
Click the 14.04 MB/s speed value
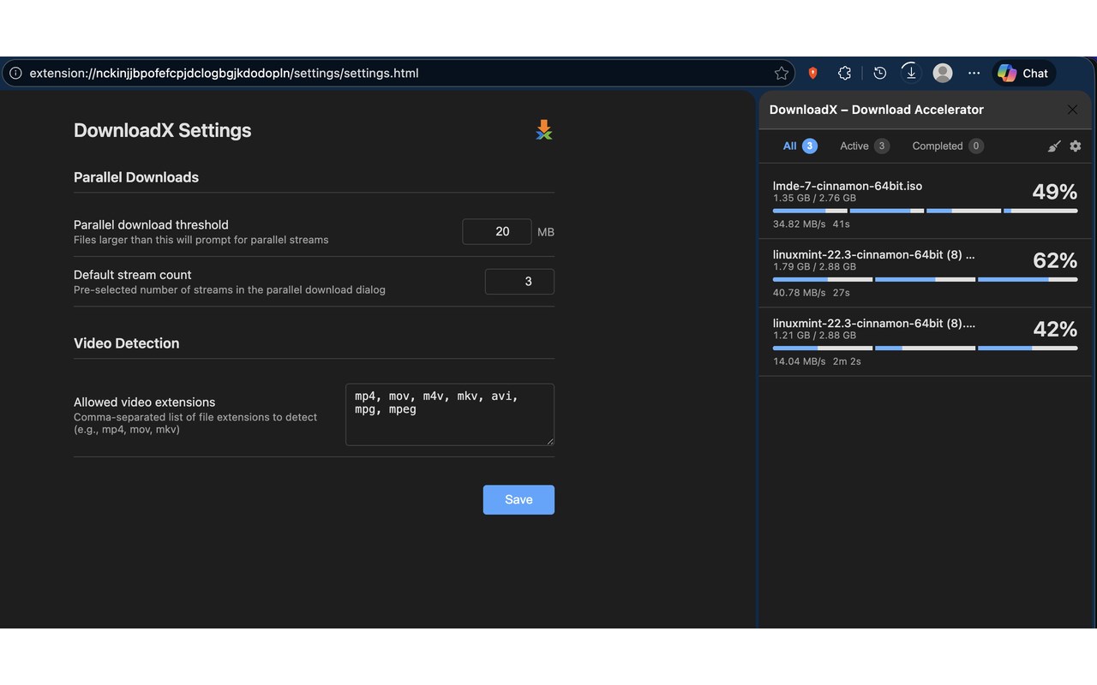(x=800, y=361)
